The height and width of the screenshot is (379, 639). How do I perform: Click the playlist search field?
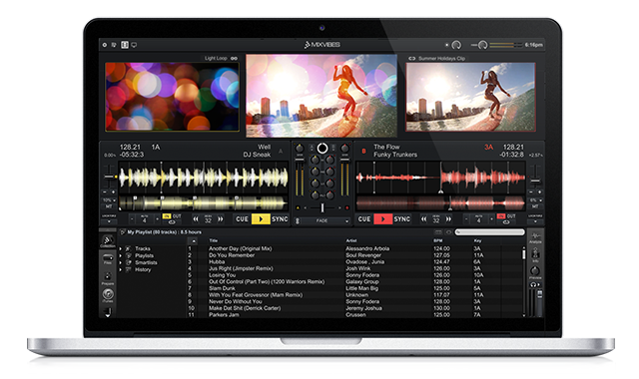click(x=490, y=232)
